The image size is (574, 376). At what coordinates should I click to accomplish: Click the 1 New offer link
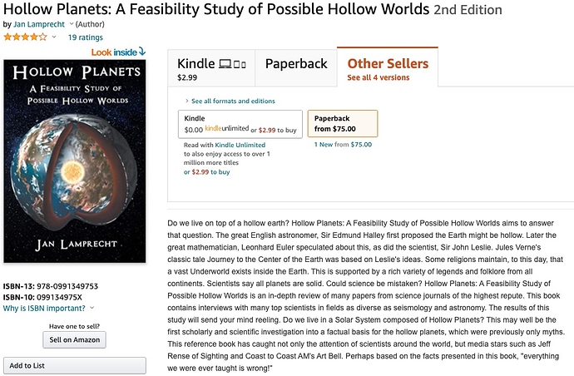[x=330, y=144]
